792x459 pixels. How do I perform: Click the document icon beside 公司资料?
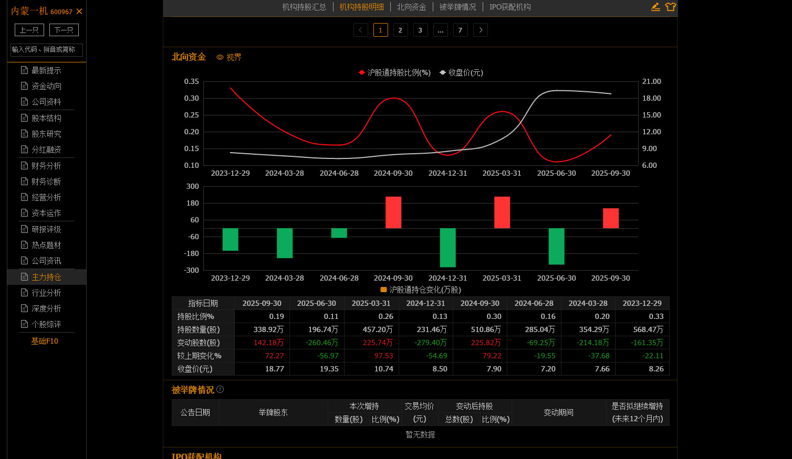[24, 101]
